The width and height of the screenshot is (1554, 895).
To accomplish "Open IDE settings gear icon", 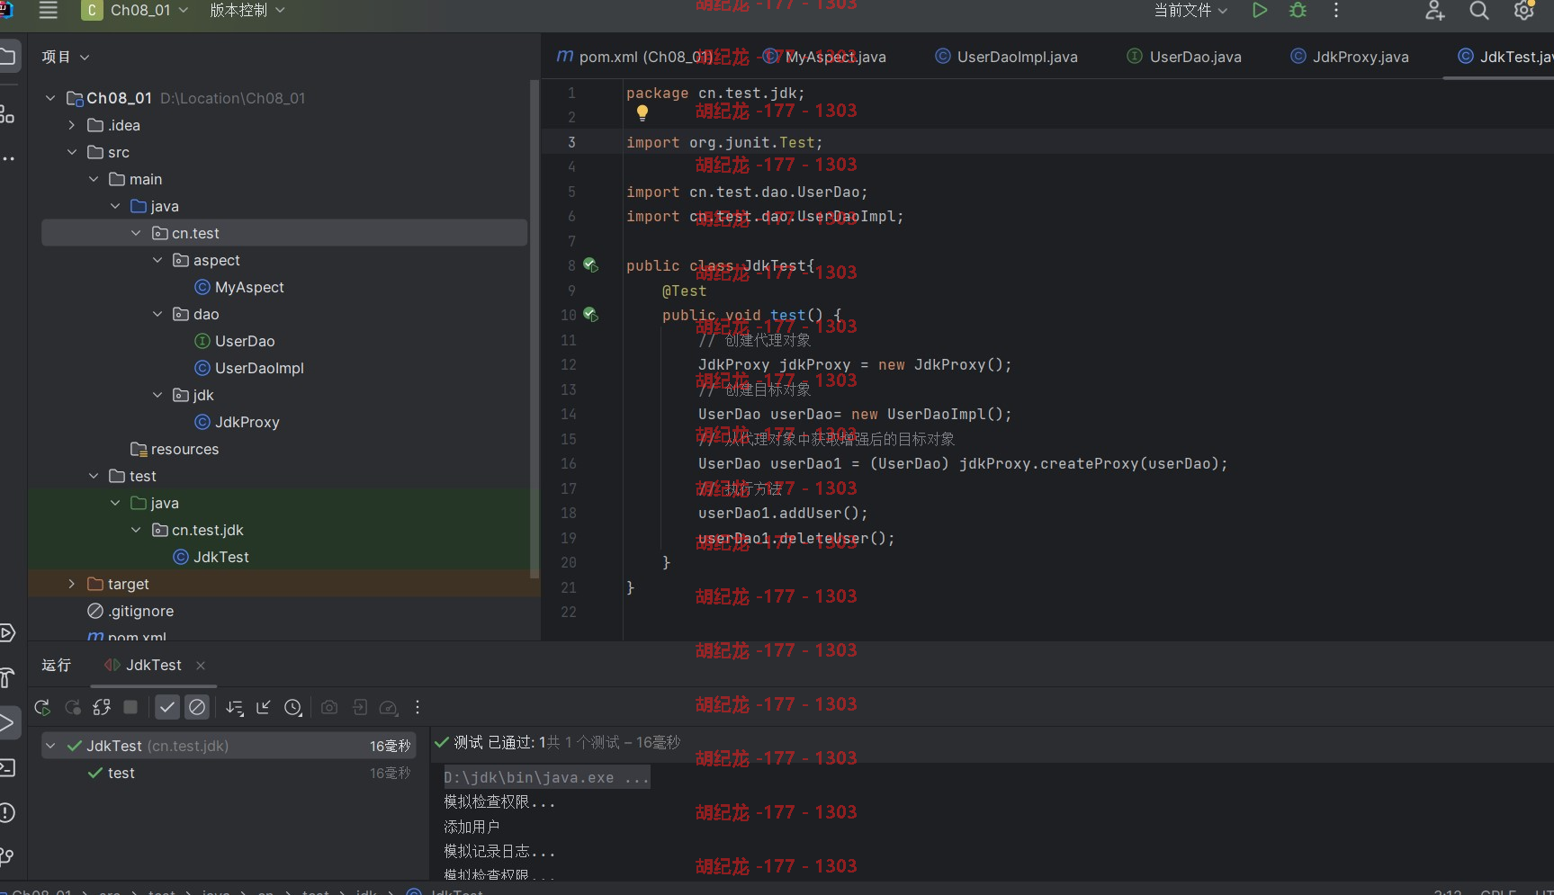I will point(1524,10).
